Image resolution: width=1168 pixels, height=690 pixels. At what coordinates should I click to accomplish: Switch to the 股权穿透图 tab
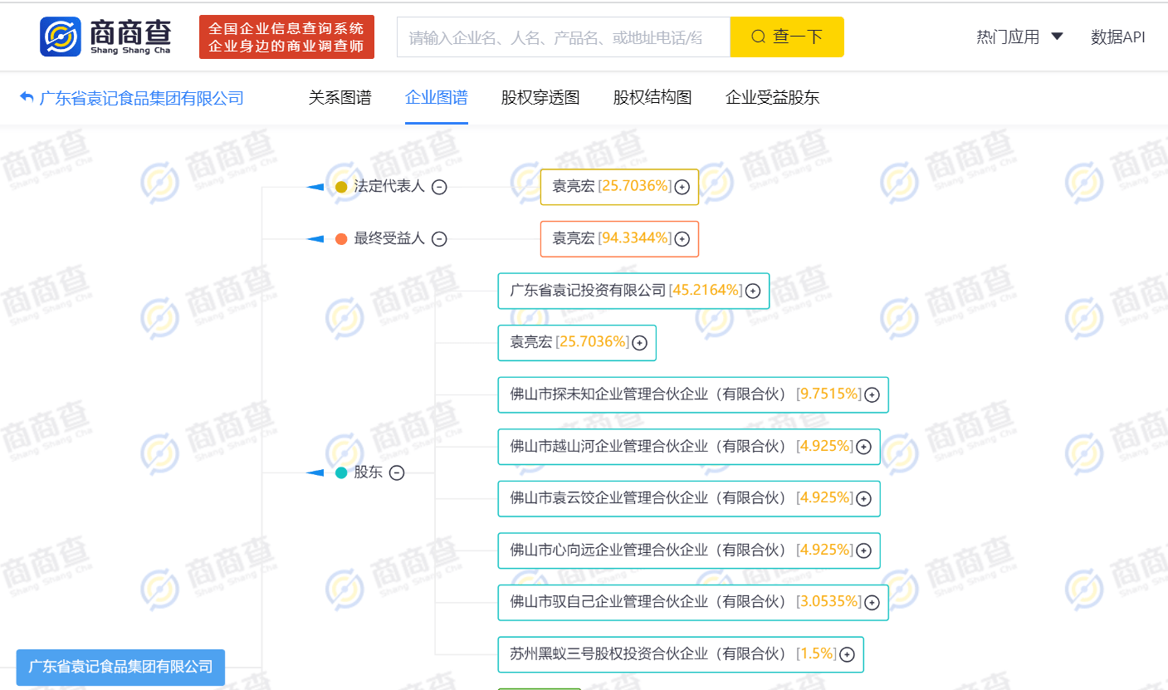coord(540,98)
